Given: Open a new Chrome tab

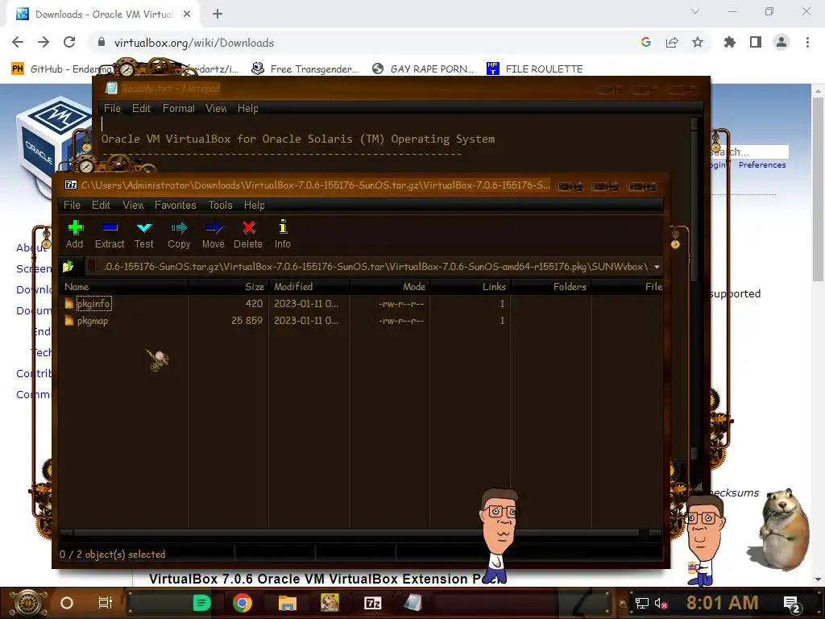Looking at the screenshot, I should (x=218, y=15).
